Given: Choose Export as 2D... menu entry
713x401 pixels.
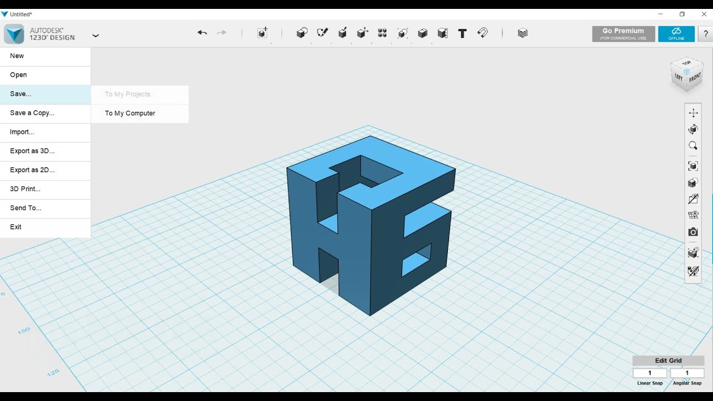Looking at the screenshot, I should (45, 170).
